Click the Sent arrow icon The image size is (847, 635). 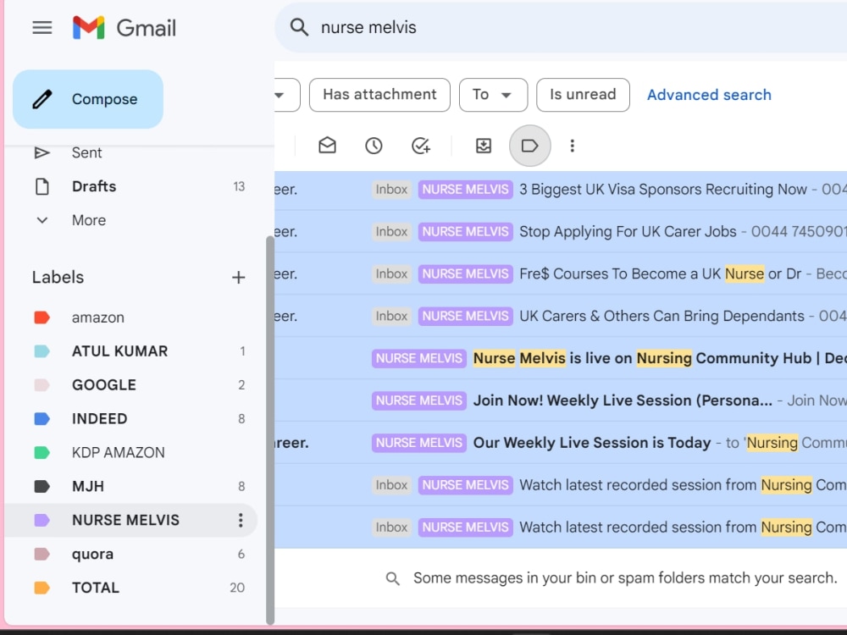tap(42, 152)
